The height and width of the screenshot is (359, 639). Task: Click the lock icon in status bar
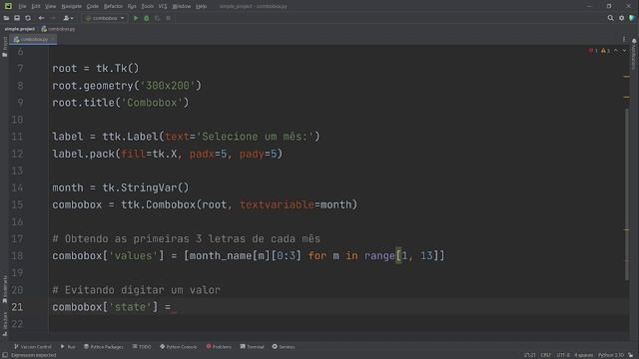(x=631, y=355)
